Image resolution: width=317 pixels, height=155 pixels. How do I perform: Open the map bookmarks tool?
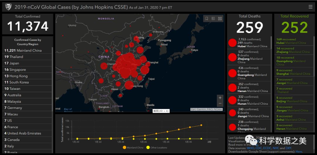207,19
